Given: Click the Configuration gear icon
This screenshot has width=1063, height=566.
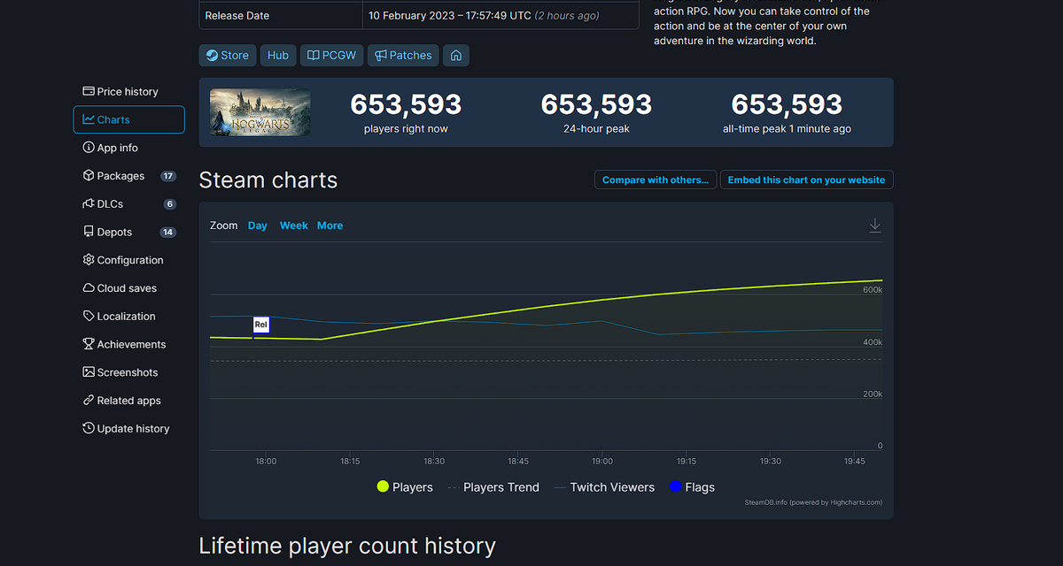Looking at the screenshot, I should point(89,260).
